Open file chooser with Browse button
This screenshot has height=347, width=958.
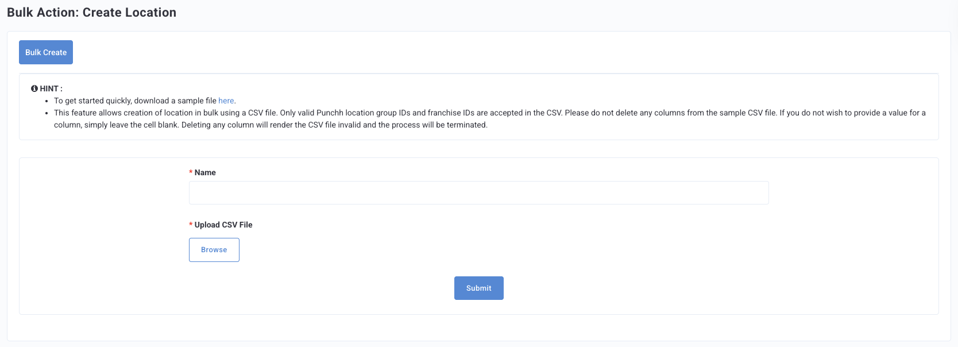coord(214,250)
